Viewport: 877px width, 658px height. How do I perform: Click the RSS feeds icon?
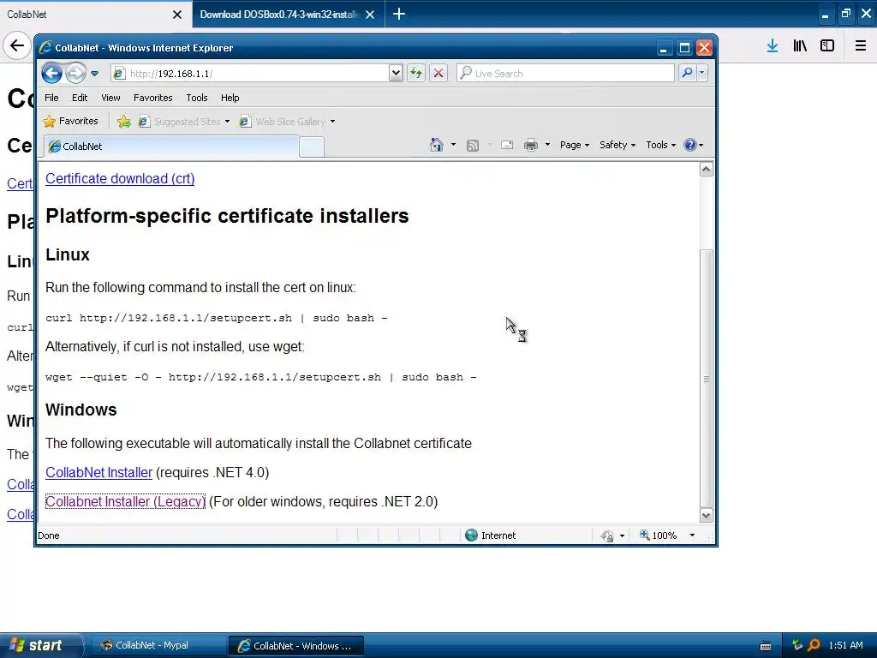click(473, 146)
